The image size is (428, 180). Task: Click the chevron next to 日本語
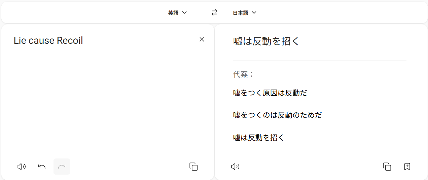tap(254, 13)
